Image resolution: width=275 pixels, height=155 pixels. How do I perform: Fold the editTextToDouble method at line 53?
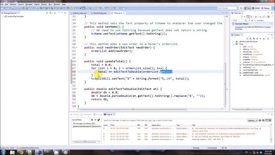coord(76,89)
